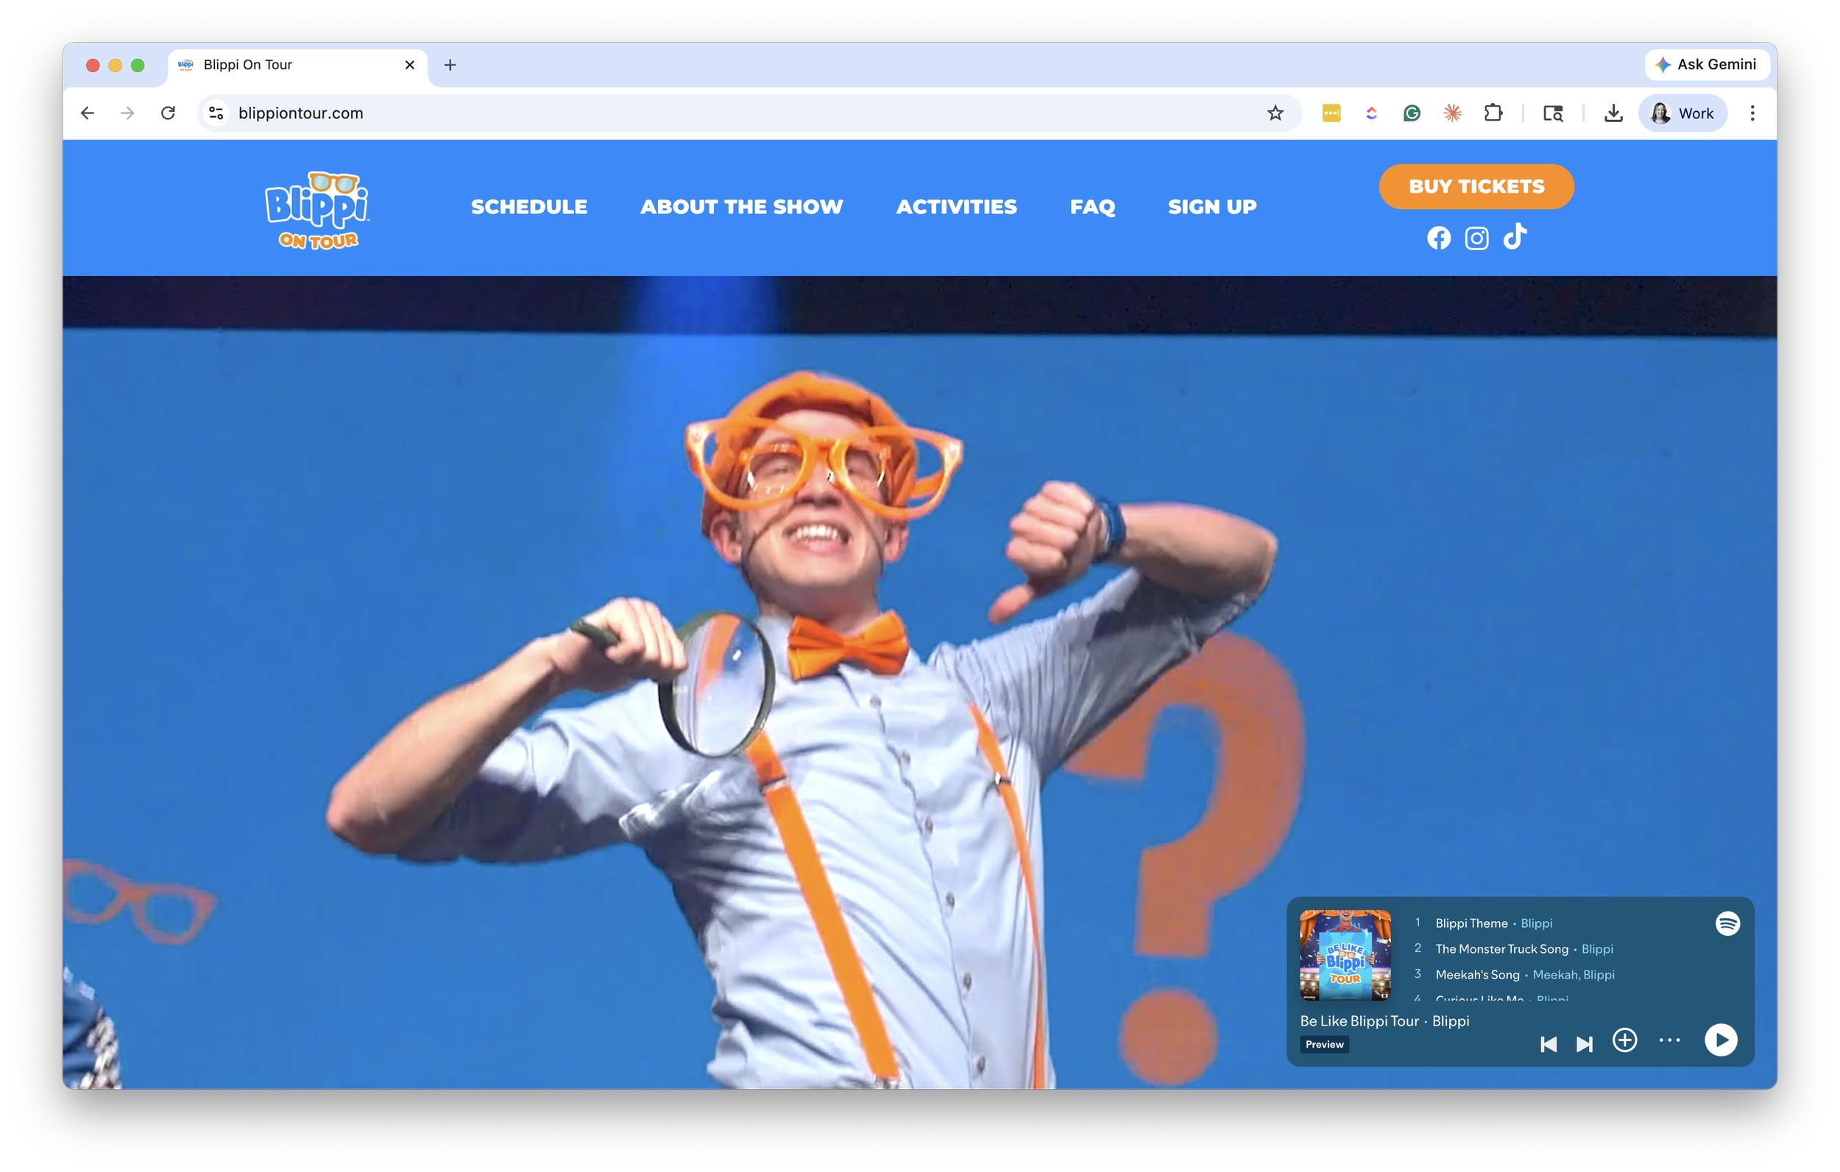Open the Work profile button
Image resolution: width=1840 pixels, height=1172 pixels.
(x=1682, y=113)
